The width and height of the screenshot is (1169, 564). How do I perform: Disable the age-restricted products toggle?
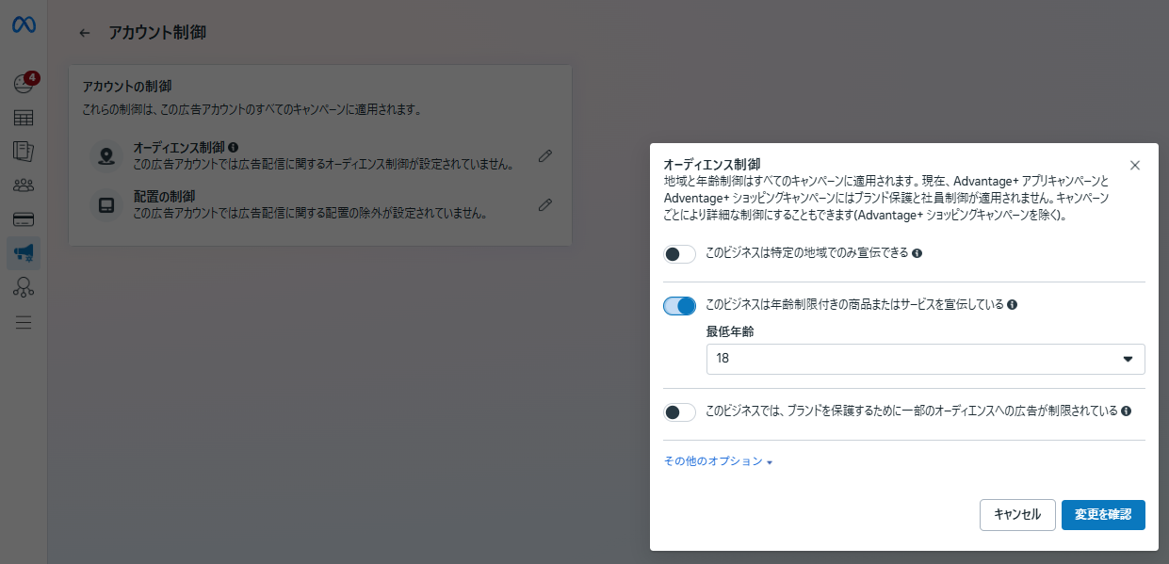tap(679, 306)
